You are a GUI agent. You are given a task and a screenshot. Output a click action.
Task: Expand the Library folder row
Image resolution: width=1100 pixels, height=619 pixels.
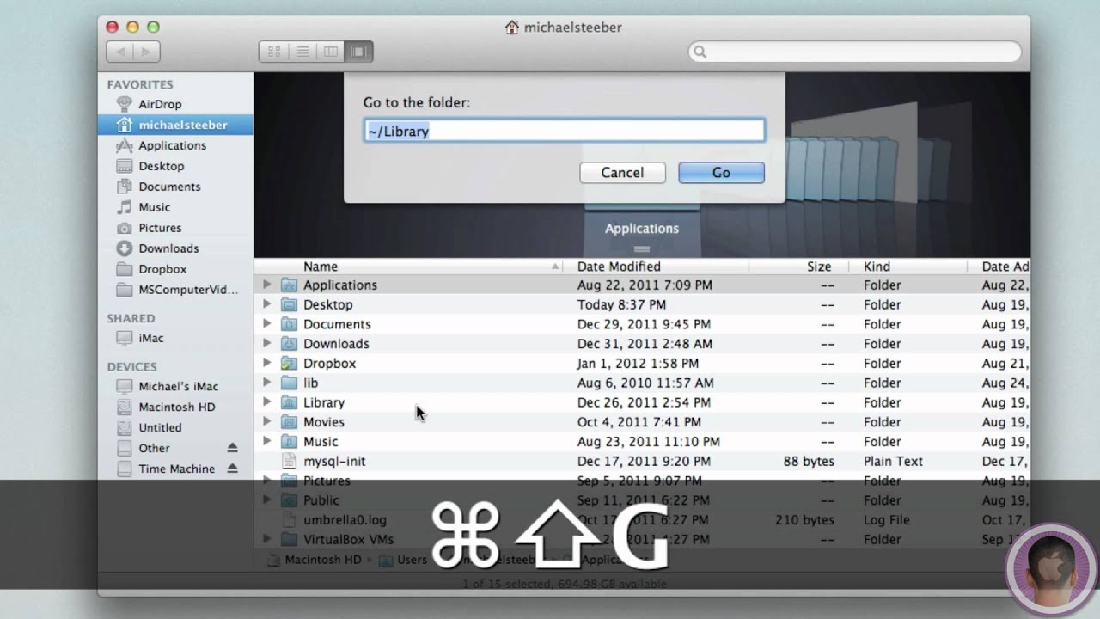click(266, 402)
